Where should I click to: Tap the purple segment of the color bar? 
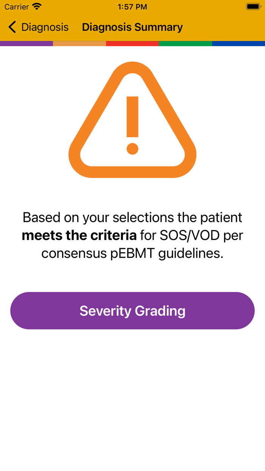point(26,44)
